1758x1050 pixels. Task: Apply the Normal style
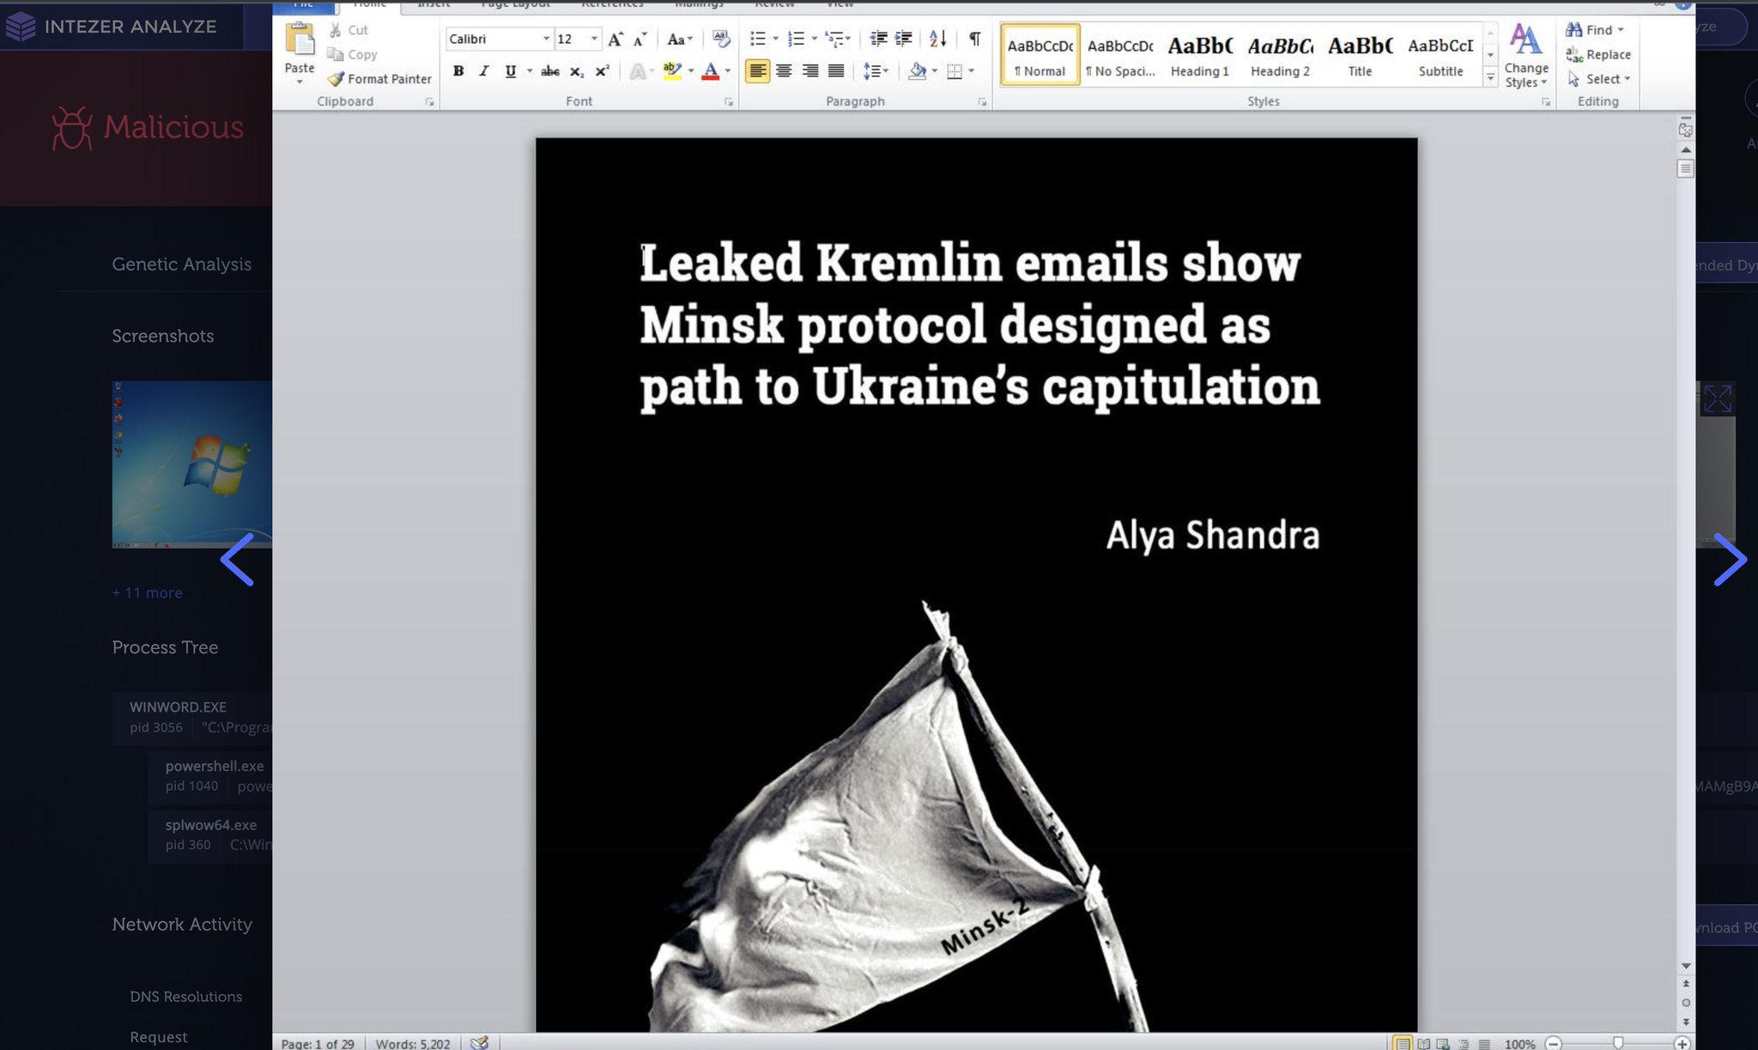tap(1040, 56)
